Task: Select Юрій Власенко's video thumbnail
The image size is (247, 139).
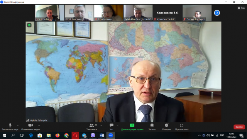Action: click(x=79, y=13)
